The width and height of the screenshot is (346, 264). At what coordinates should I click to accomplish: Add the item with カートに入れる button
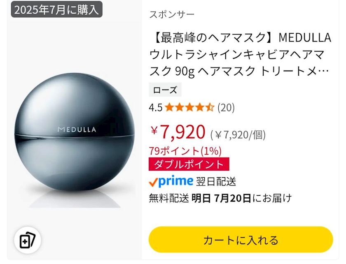pos(241,240)
